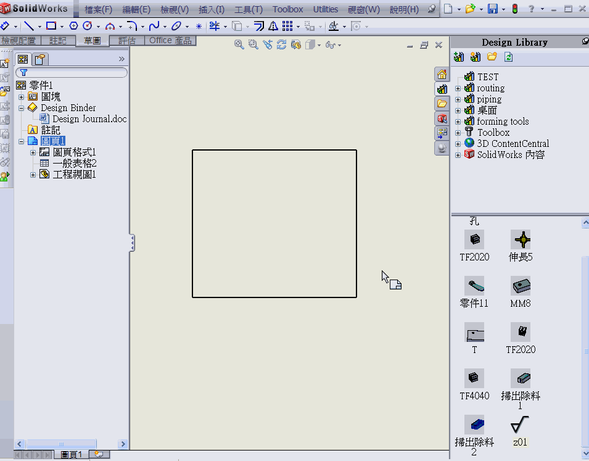Select the Ellipse sketch tool
The image size is (589, 461).
176,26
